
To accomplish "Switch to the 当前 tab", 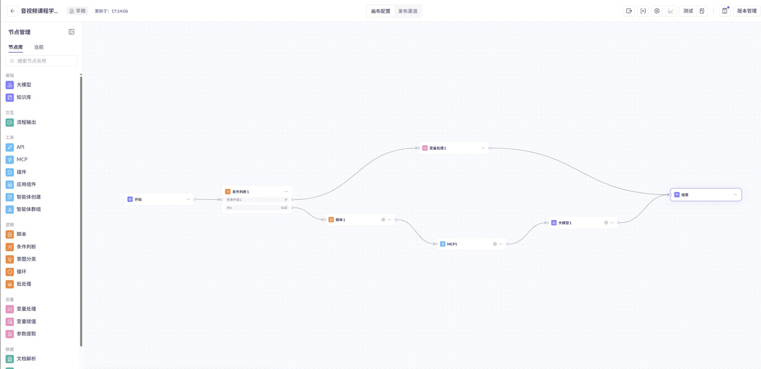I will (39, 47).
